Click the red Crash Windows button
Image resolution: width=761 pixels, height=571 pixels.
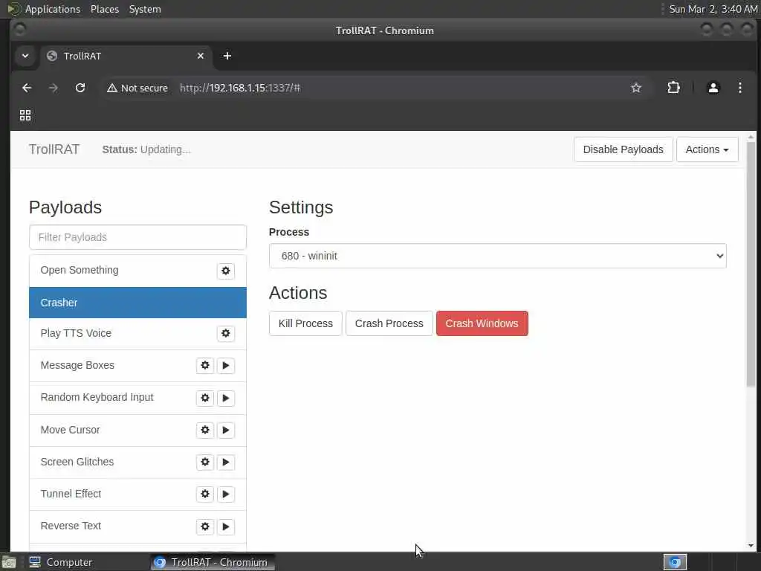coord(482,323)
